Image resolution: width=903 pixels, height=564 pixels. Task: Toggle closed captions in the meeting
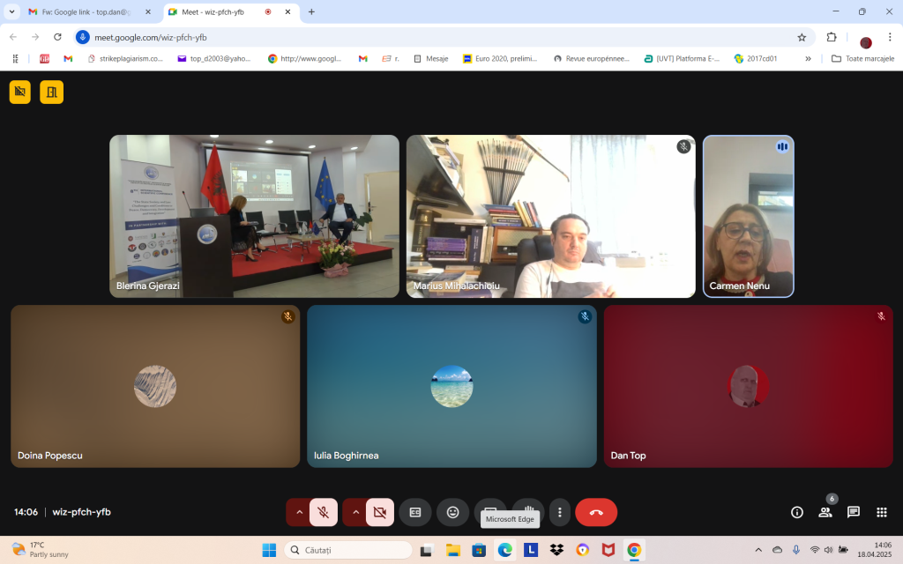click(x=415, y=512)
